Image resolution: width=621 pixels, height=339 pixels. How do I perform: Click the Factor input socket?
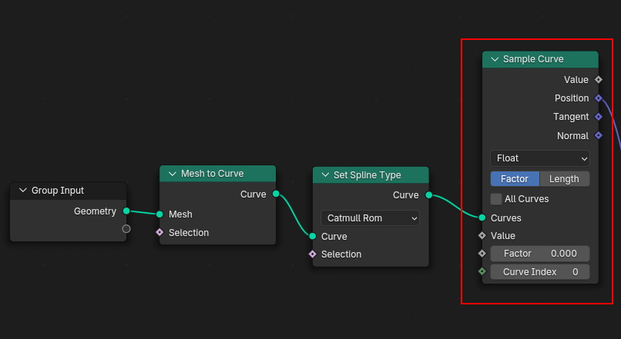click(482, 253)
